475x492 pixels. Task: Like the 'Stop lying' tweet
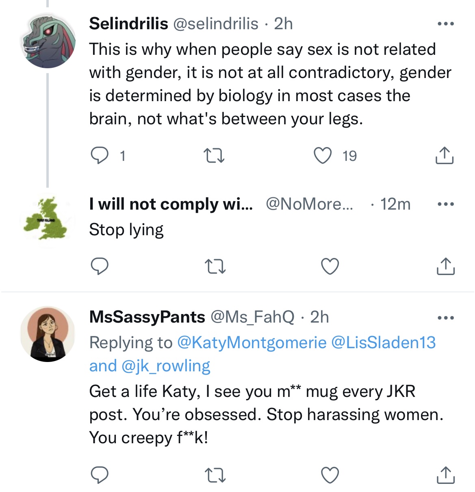(330, 267)
